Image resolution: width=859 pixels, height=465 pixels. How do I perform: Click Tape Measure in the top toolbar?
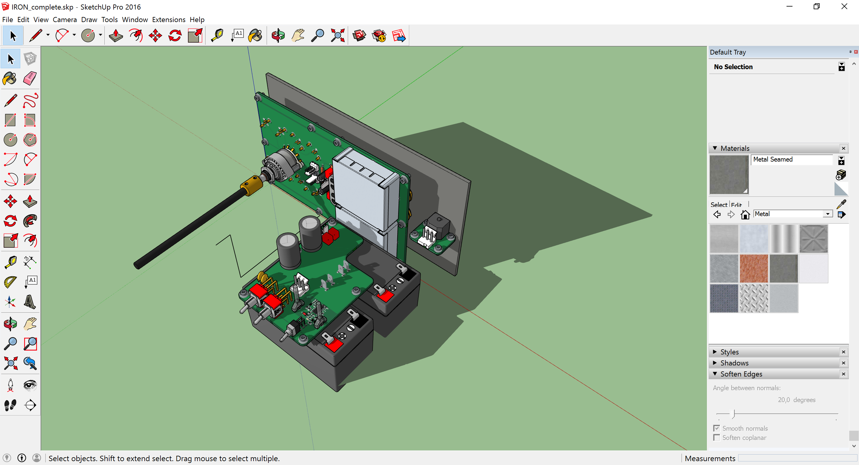pyautogui.click(x=217, y=35)
